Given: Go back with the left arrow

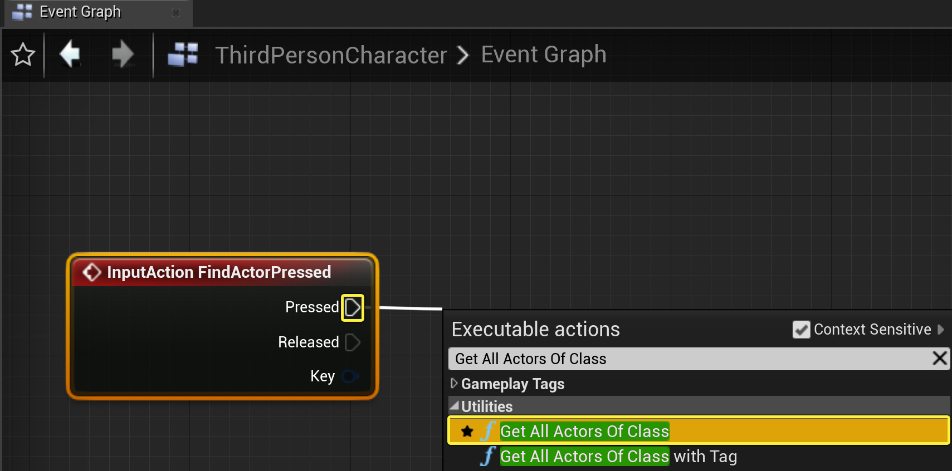Looking at the screenshot, I should 70,54.
